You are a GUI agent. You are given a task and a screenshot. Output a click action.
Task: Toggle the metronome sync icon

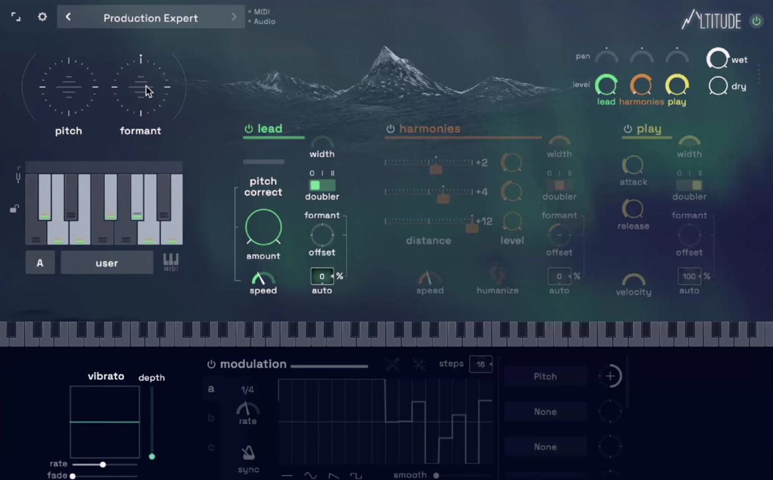coord(248,453)
